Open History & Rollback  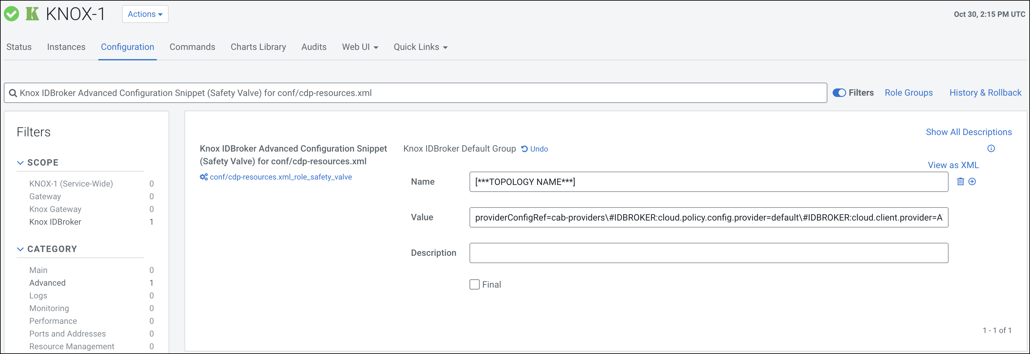coord(985,93)
